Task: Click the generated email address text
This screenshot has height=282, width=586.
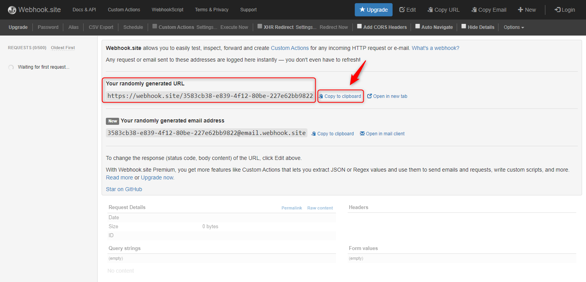Action: click(207, 133)
